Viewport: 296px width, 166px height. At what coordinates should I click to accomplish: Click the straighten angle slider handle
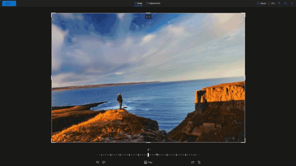[148, 155]
